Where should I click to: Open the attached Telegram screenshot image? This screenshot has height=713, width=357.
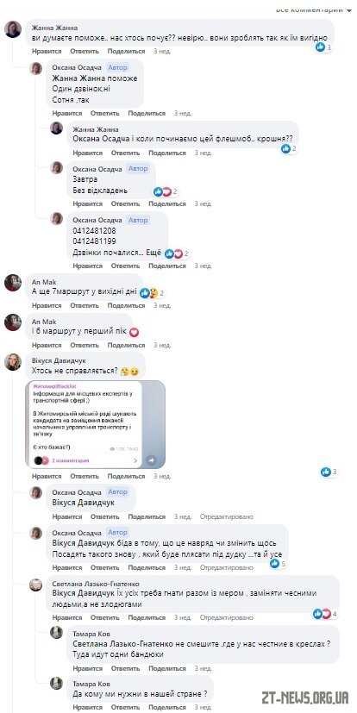(x=96, y=424)
